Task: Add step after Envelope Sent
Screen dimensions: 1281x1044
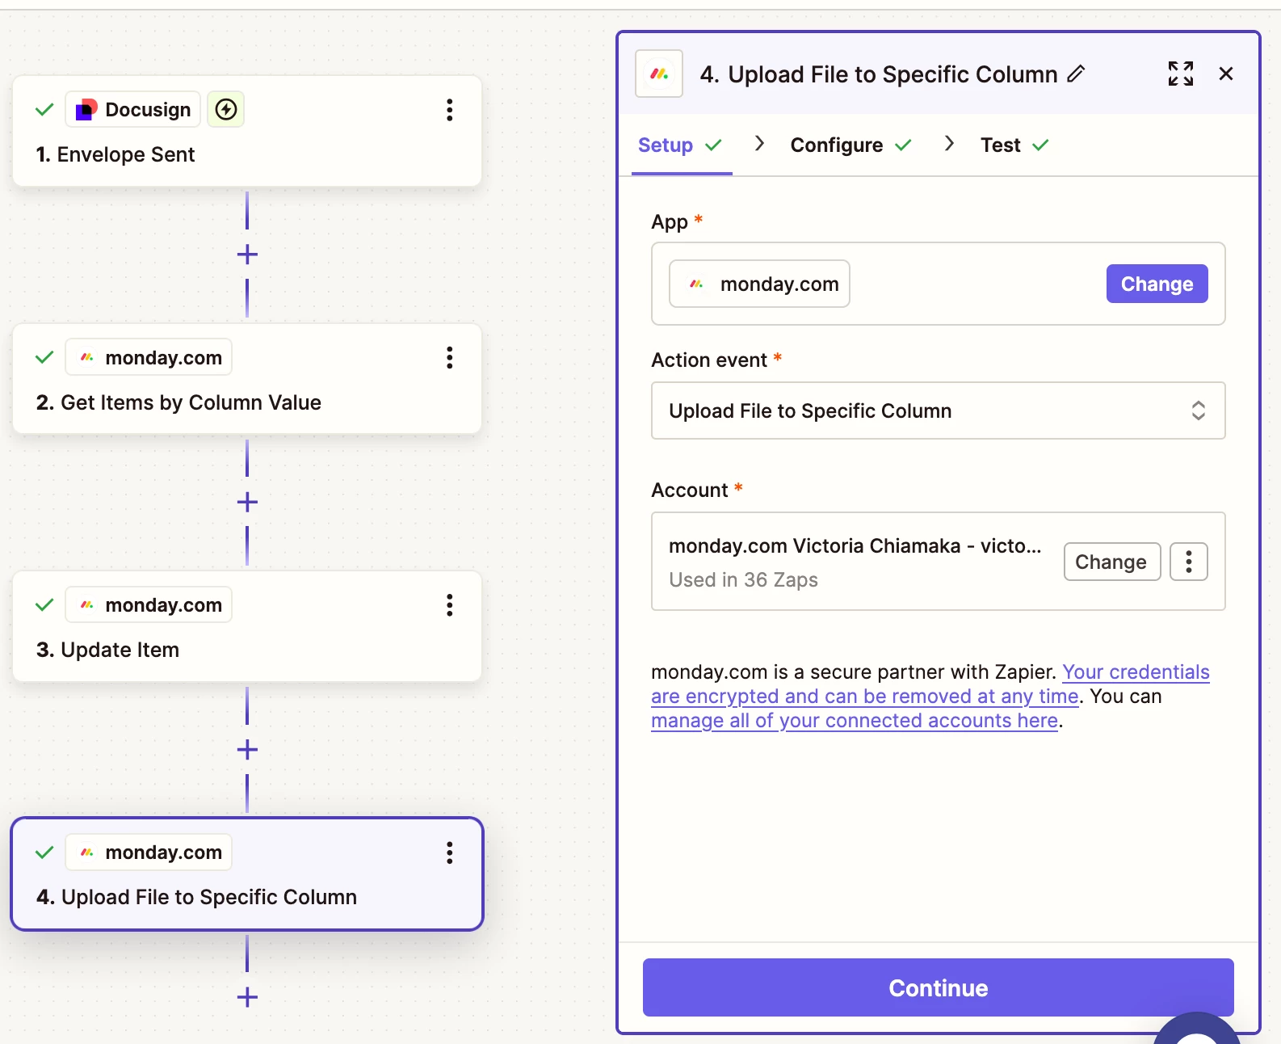Action: coord(247,255)
